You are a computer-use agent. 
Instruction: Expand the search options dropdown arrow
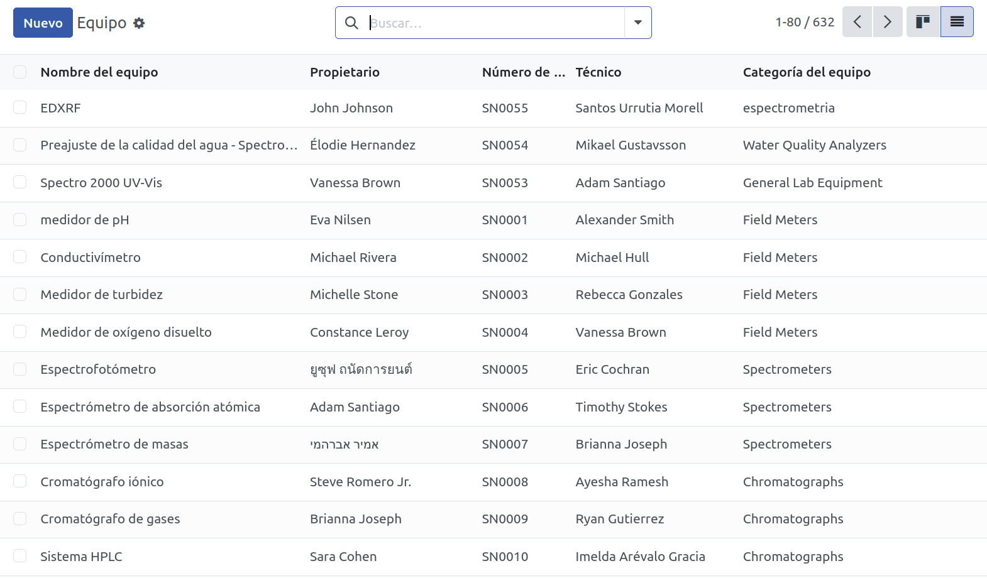click(x=638, y=23)
